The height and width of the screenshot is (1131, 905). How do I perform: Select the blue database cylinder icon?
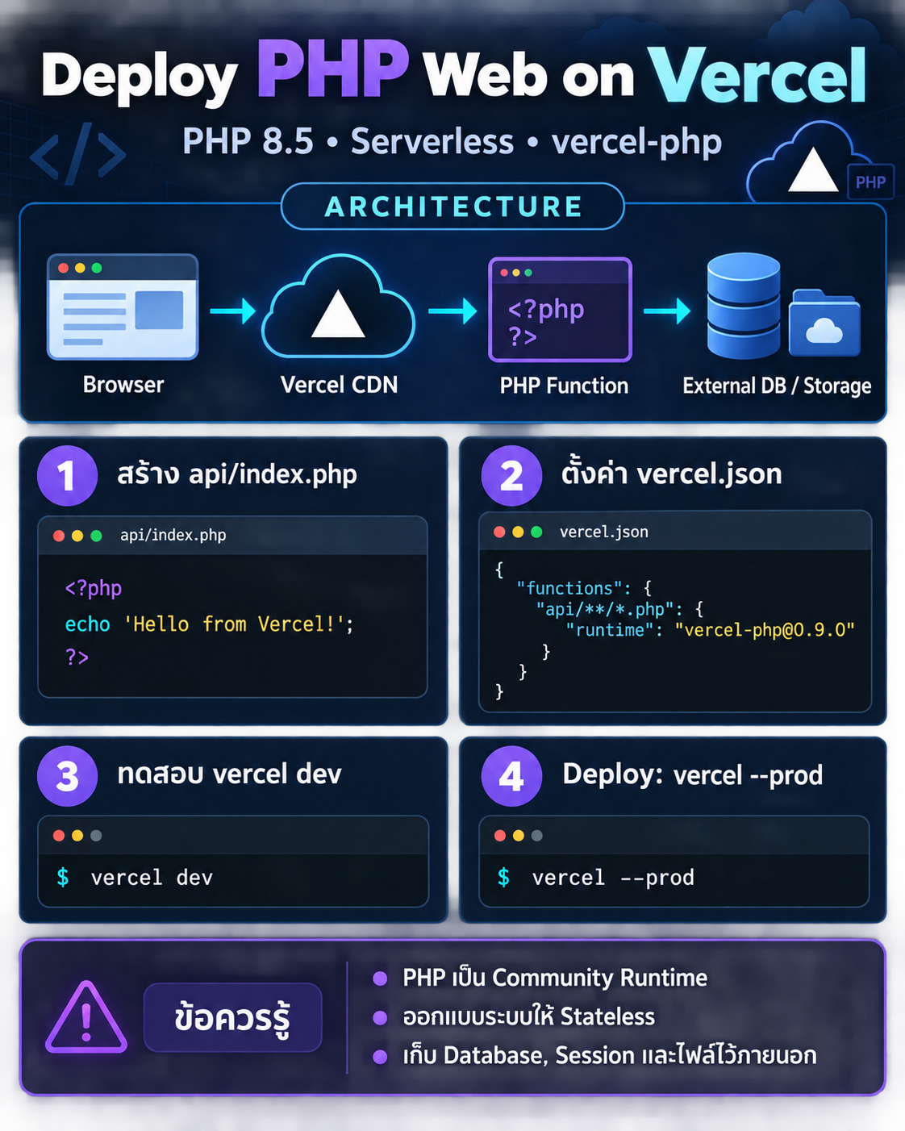click(x=743, y=306)
